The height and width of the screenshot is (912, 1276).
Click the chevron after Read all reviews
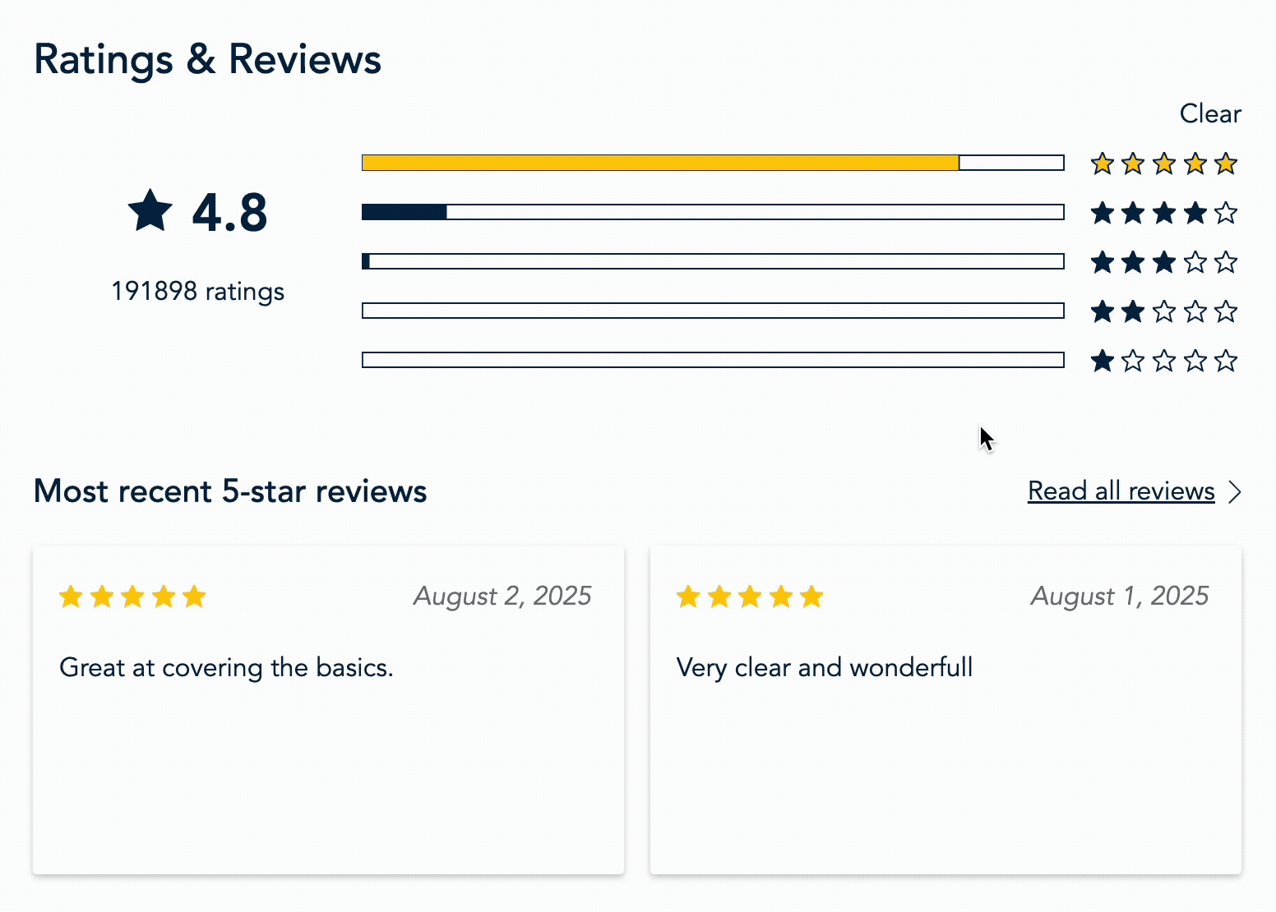coord(1234,492)
